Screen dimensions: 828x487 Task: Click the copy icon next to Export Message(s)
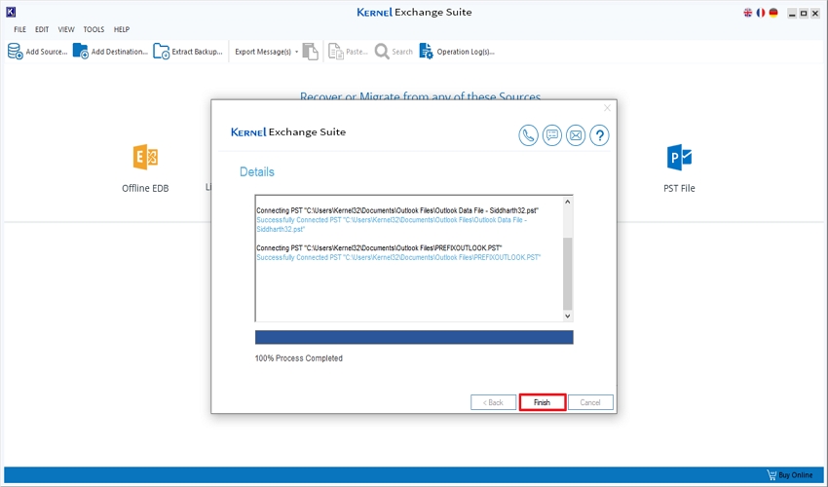point(311,52)
